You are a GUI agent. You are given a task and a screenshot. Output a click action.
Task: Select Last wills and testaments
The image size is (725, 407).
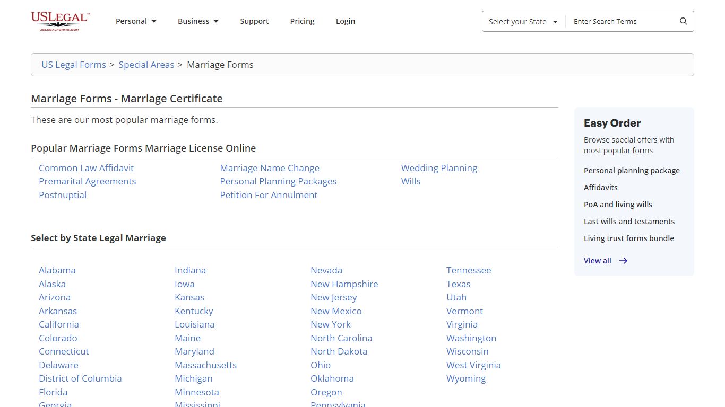[x=629, y=222]
